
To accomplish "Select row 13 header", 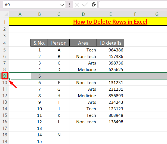I will (x=4, y=102).
